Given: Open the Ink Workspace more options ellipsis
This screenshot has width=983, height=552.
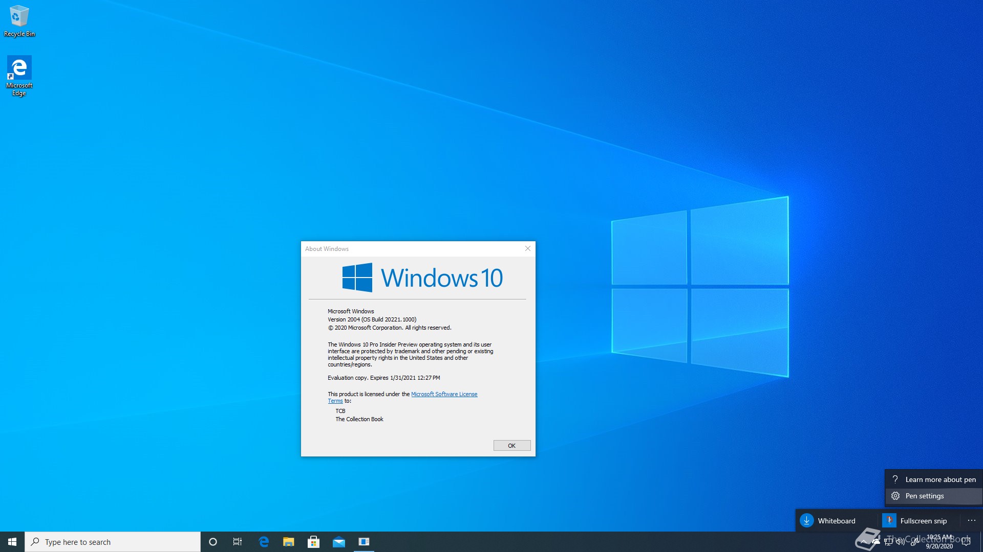Looking at the screenshot, I should click(x=971, y=521).
